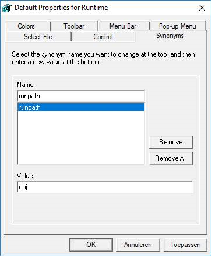Open the Toolbar tab
This screenshot has height=257, width=212.
pos(74,26)
